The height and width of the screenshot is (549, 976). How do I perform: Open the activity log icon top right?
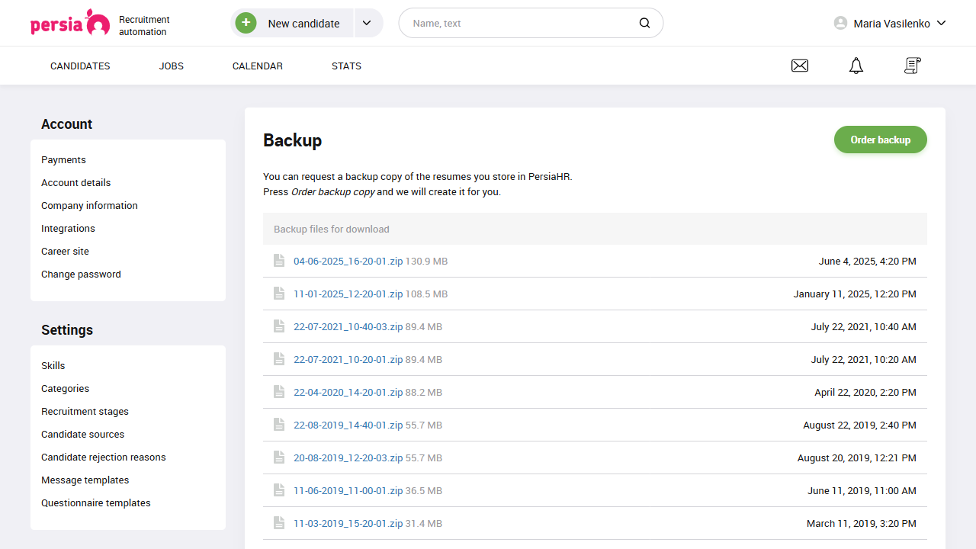coord(912,66)
